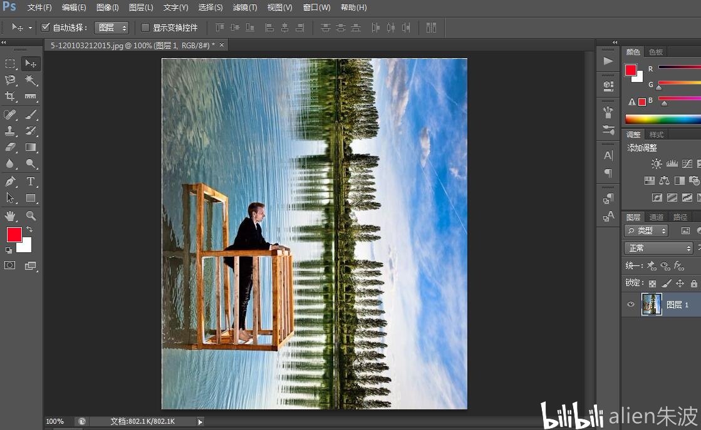Select the Magic Wand tool

[x=31, y=80]
